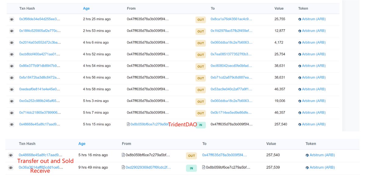The height and width of the screenshot is (180, 366).
Task: Click eye icon for transaction 0x18f4c525905af2e770c
Action: coord(12,31)
